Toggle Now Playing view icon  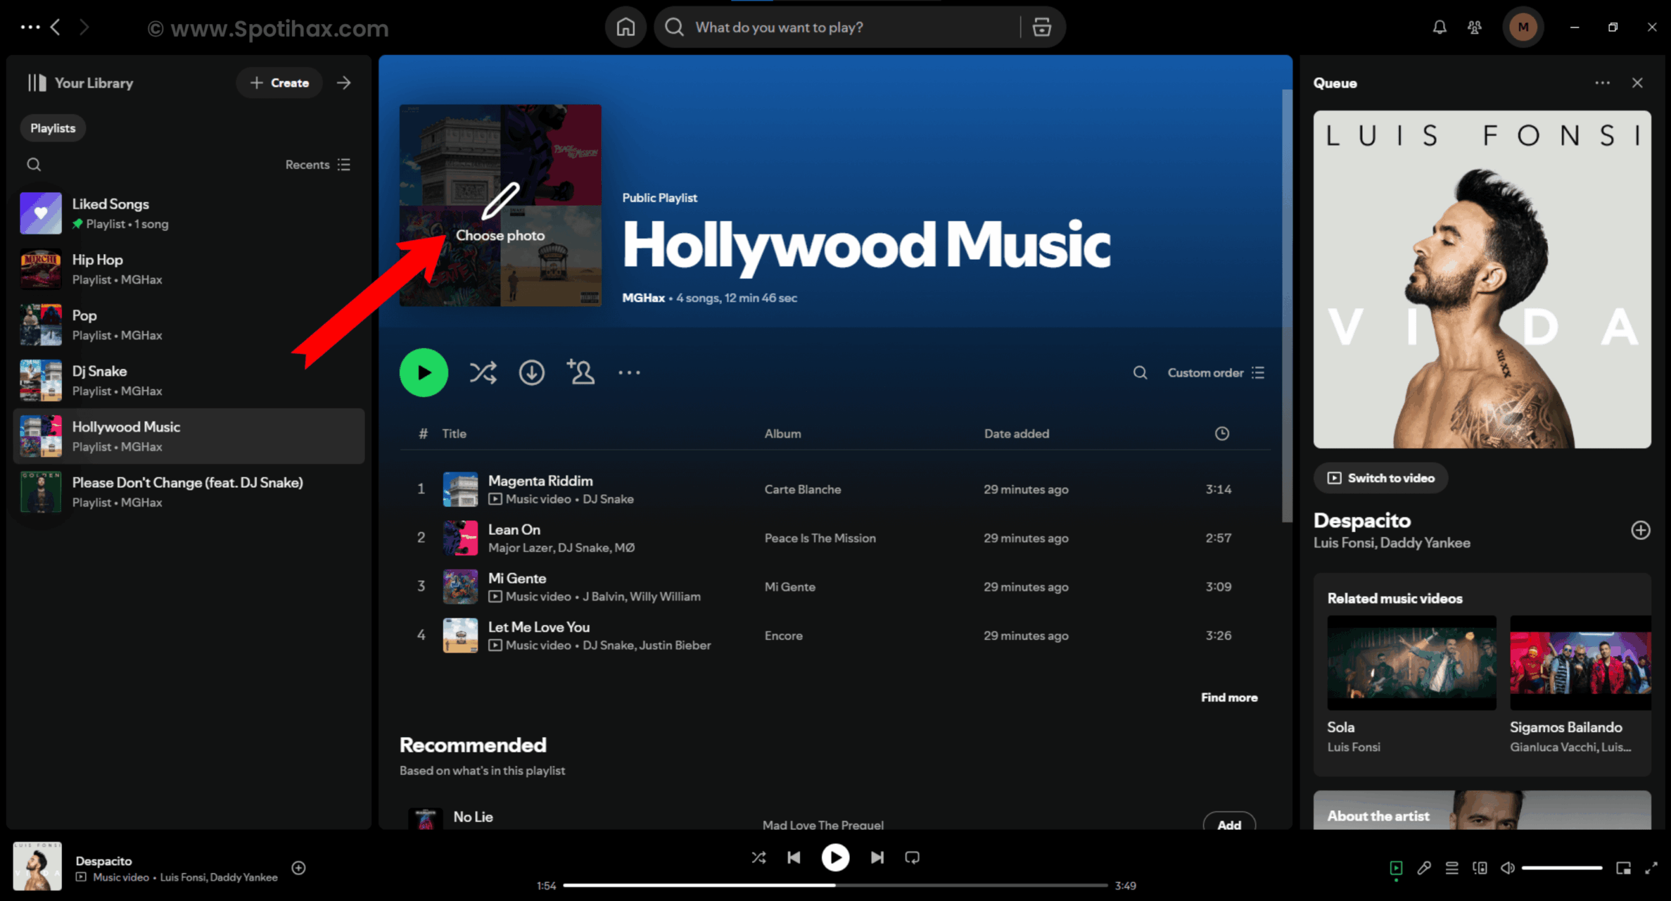1396,868
